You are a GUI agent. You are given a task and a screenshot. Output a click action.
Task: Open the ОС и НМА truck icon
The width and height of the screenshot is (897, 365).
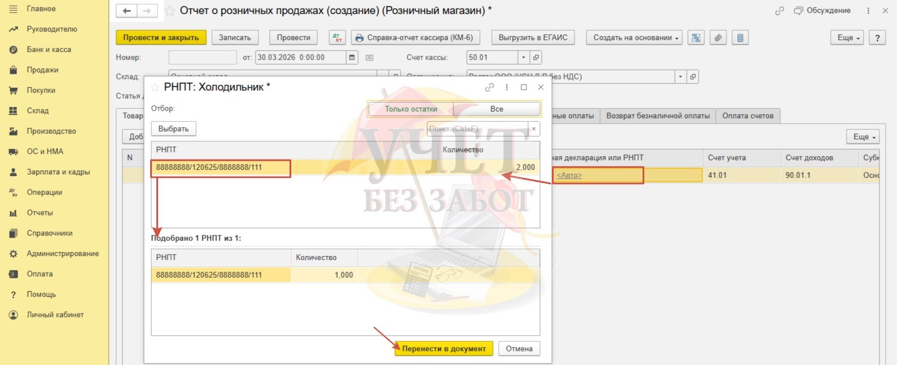coord(14,151)
